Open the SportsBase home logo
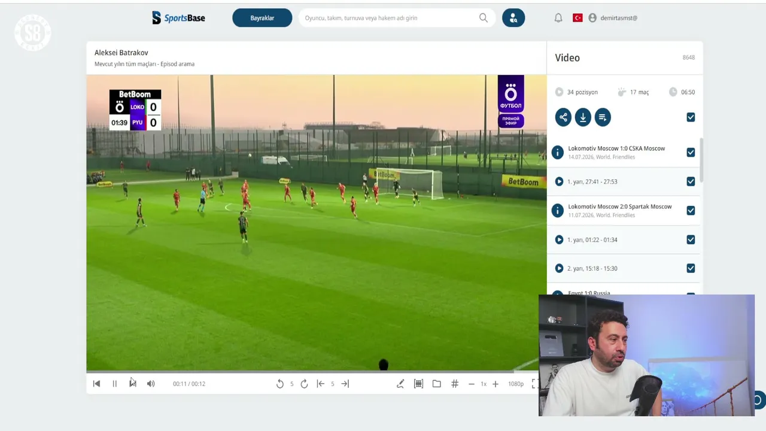This screenshot has width=766, height=431. tap(178, 18)
